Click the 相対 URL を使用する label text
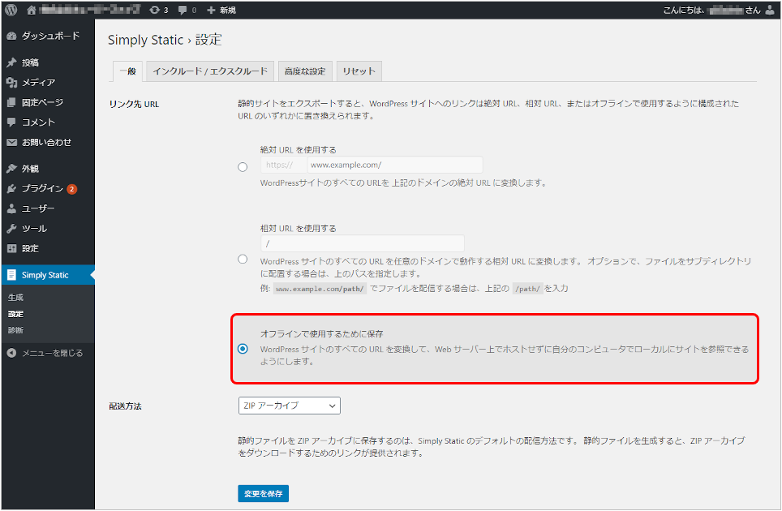Screen dimensions: 782x511 [299, 229]
